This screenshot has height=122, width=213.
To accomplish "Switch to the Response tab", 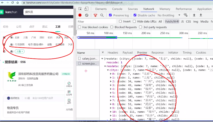I will (158, 53).
